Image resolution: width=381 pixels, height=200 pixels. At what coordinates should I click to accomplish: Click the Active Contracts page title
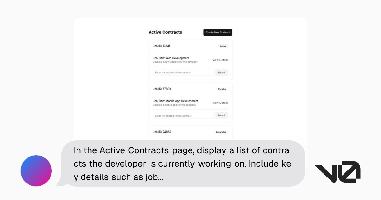coord(165,32)
